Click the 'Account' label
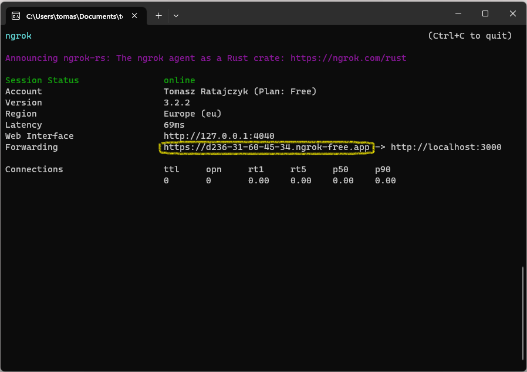Screen dimensions: 527x372 pos(23,91)
